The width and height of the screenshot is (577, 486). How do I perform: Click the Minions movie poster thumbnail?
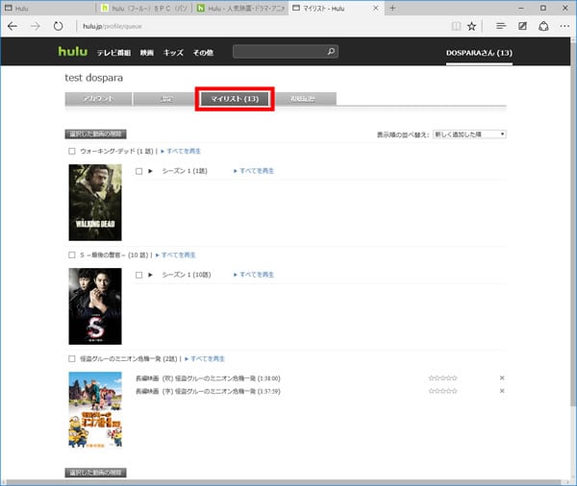pyautogui.click(x=95, y=410)
